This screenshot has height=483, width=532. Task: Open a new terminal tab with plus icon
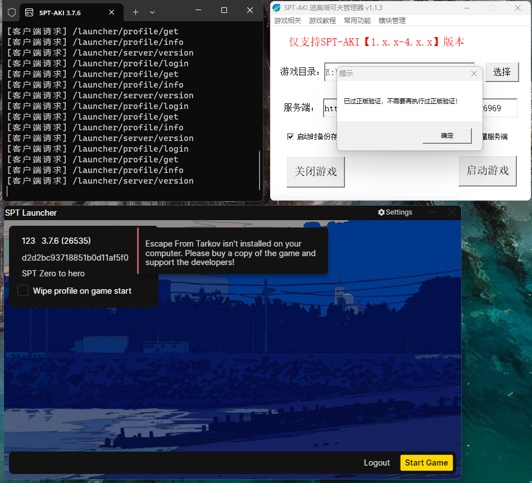click(x=135, y=12)
